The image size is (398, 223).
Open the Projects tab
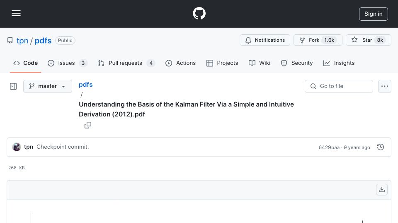tap(222, 63)
